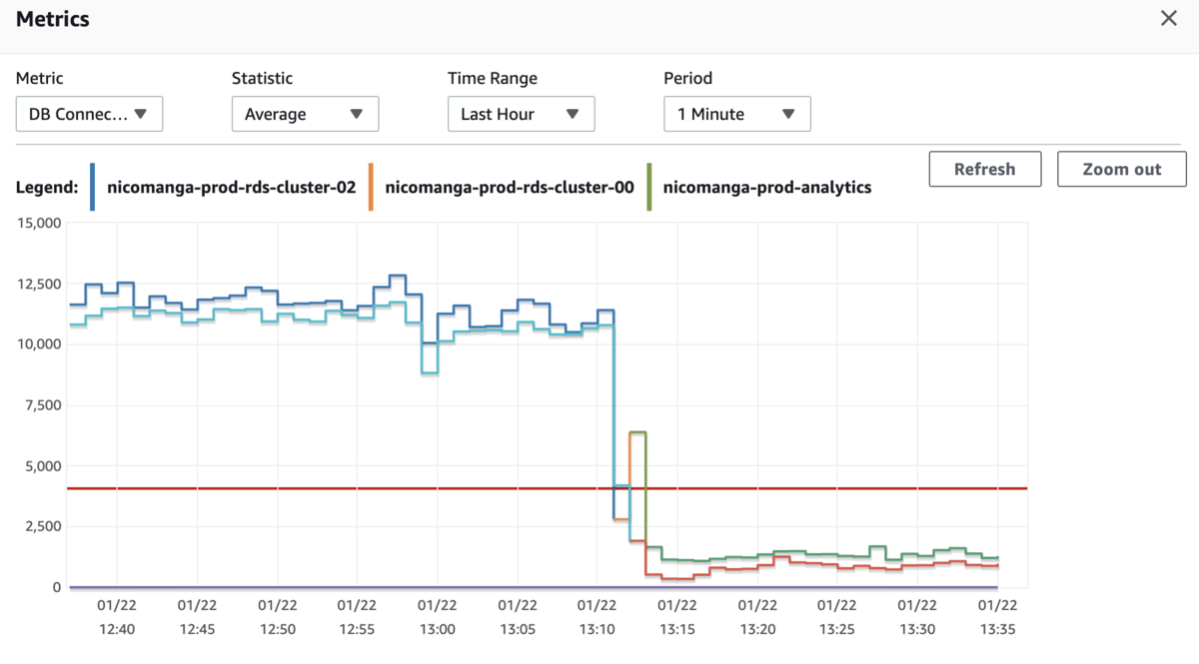The width and height of the screenshot is (1199, 664).
Task: Click the green swatch for nicomanga-prod-analytics
Action: pos(649,187)
